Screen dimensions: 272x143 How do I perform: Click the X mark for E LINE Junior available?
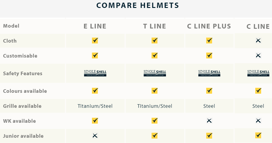[95, 135]
